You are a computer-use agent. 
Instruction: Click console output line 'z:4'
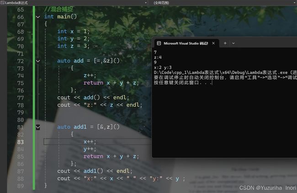coord(158,57)
